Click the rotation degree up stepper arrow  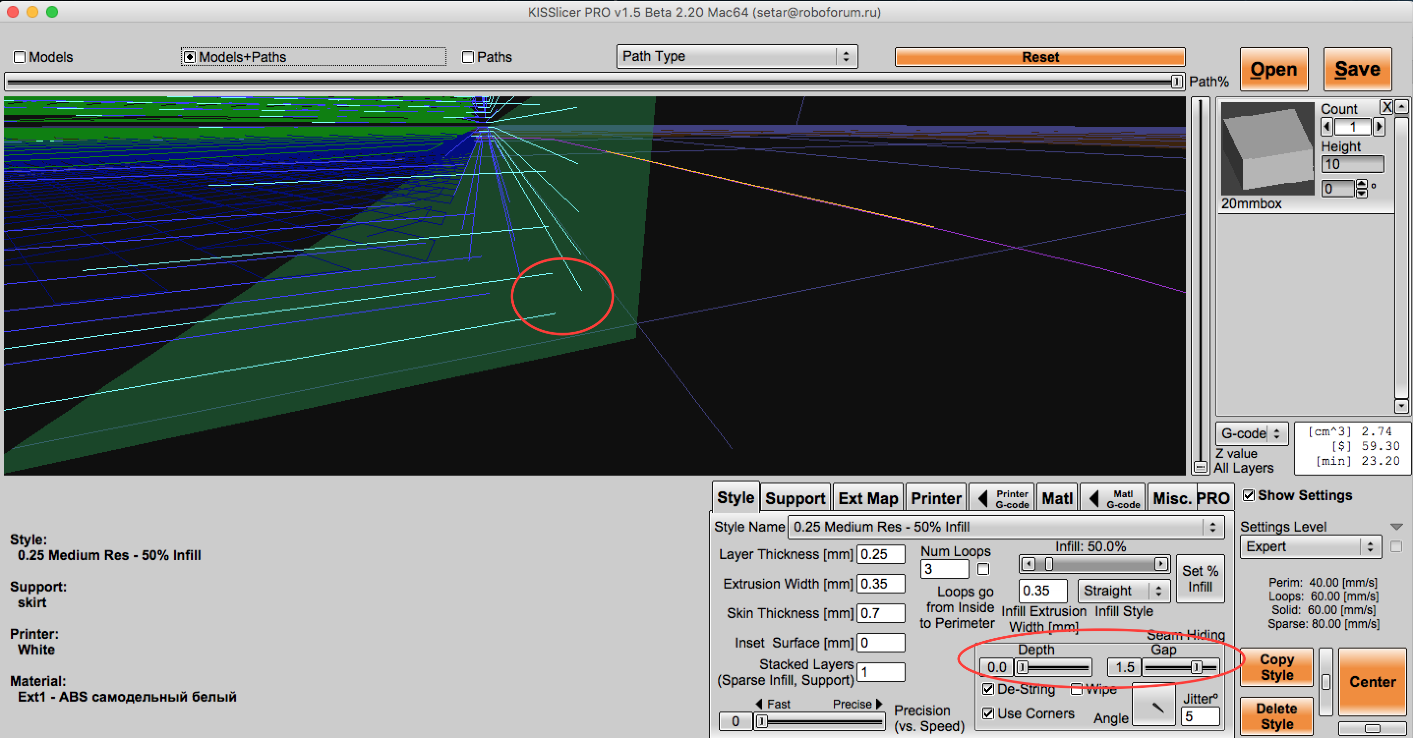pos(1362,184)
